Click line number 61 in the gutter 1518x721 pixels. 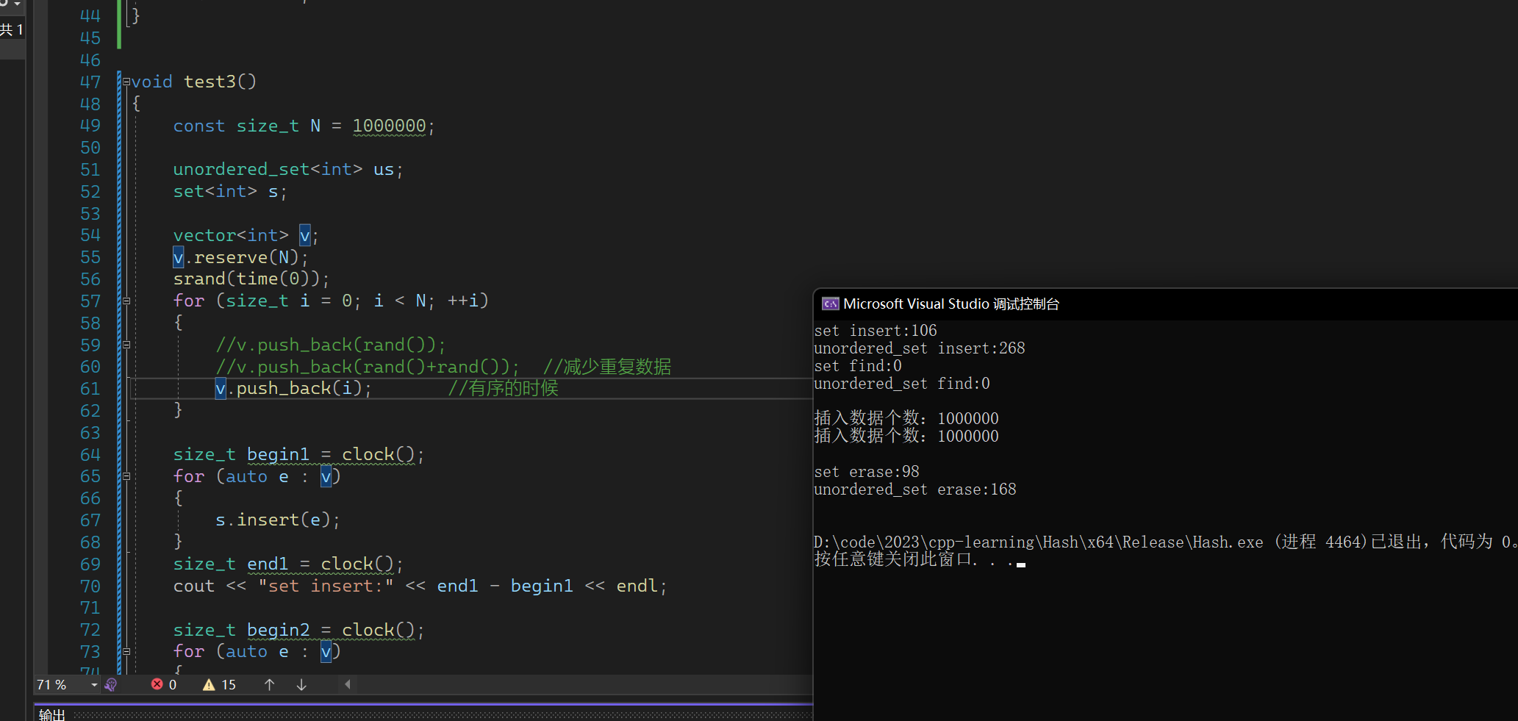pyautogui.click(x=90, y=389)
